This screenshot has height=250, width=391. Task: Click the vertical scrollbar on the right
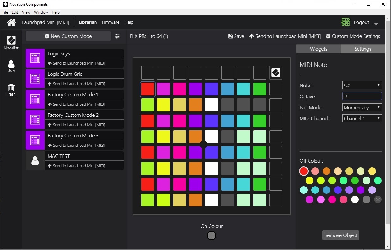[x=388, y=123]
